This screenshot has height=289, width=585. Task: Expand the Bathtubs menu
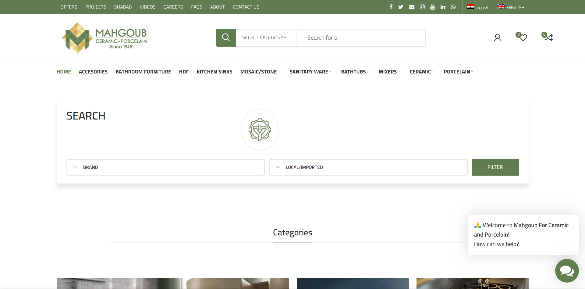[355, 72]
